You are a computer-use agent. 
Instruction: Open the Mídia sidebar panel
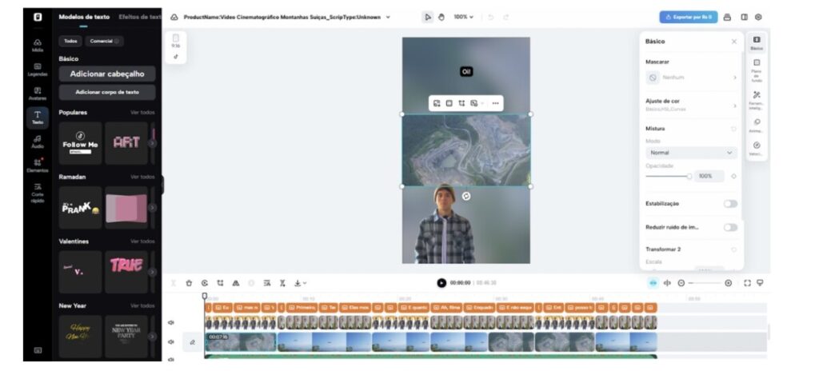point(38,46)
